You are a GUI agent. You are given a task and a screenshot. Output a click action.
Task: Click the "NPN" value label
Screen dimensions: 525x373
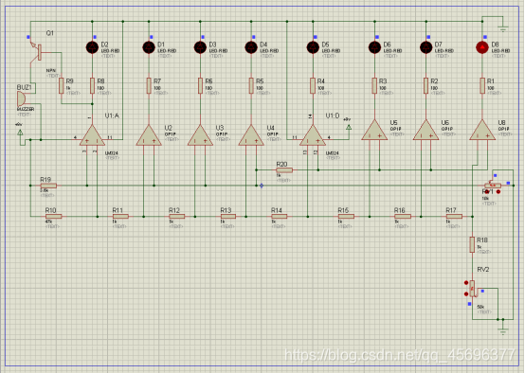tap(51, 71)
